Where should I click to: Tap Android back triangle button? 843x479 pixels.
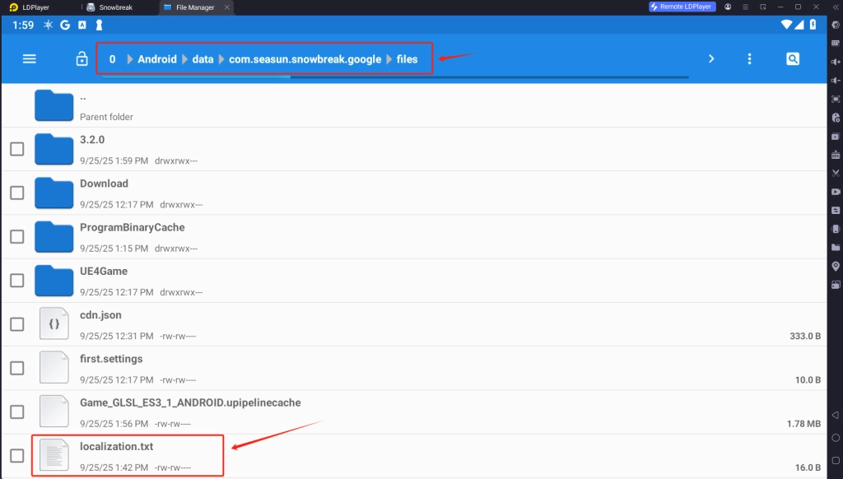point(835,415)
